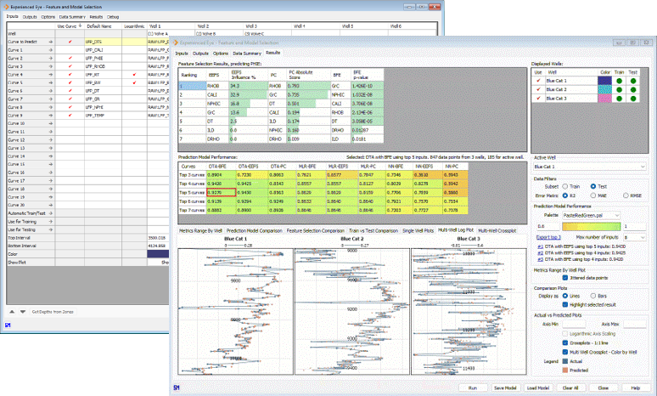The image size is (657, 396).
Task: Click the down arrow icon at bottom left of back window
Action: 21,314
